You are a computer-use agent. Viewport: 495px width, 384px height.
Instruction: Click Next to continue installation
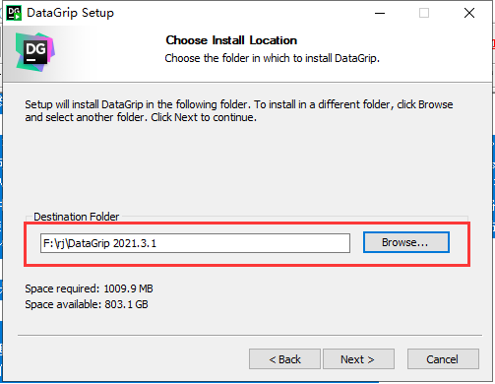pos(358,359)
